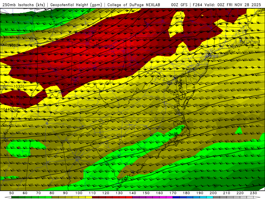
Task: Click the 10080 height contour label
Action: click(13, 45)
